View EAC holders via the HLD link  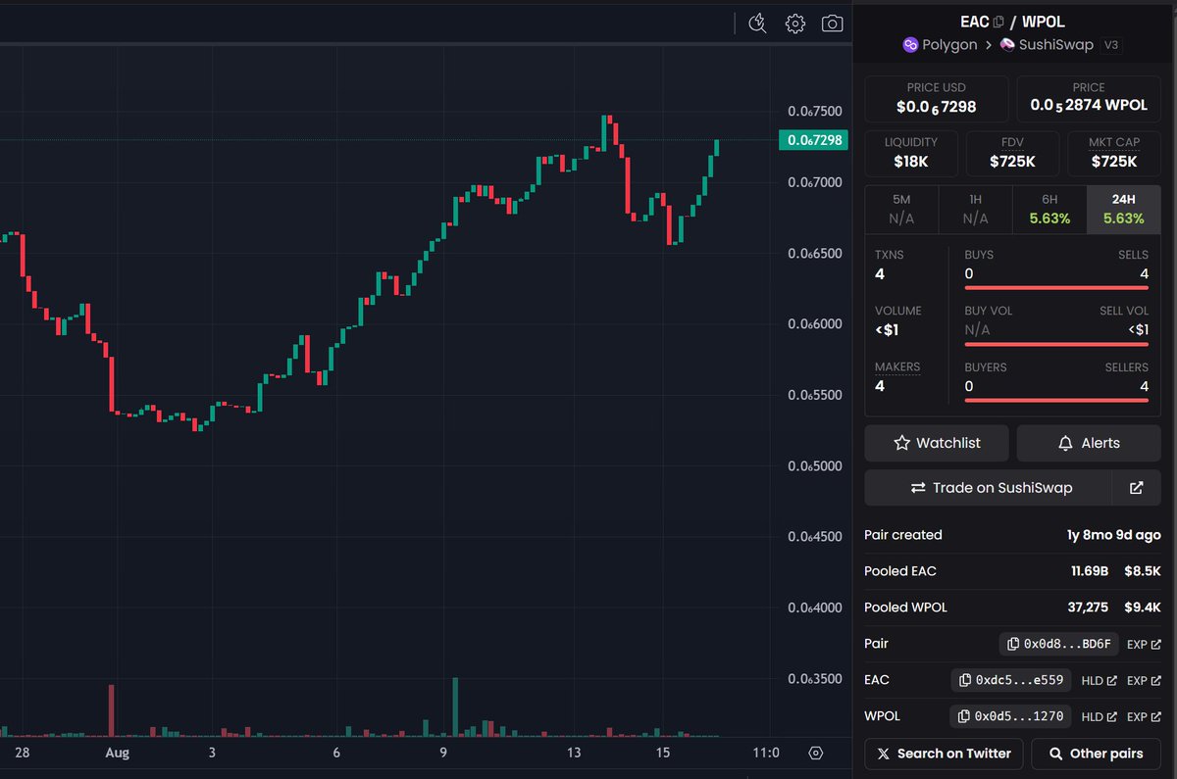click(x=1100, y=680)
